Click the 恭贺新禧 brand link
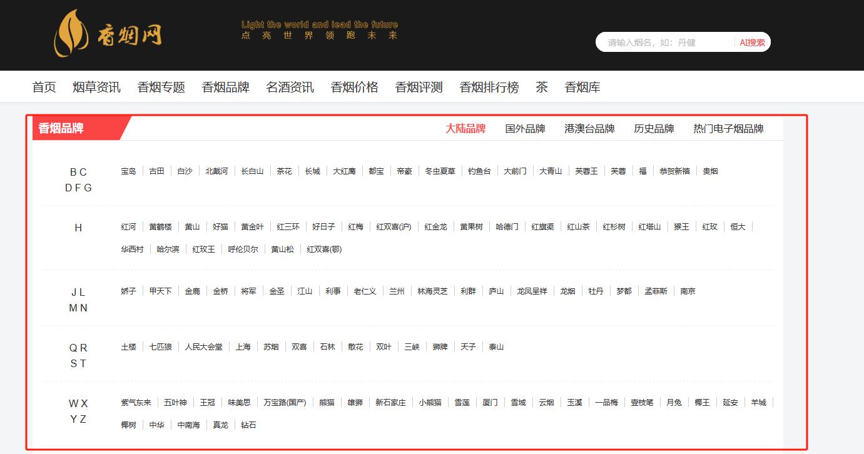The width and height of the screenshot is (864, 454). point(674,171)
